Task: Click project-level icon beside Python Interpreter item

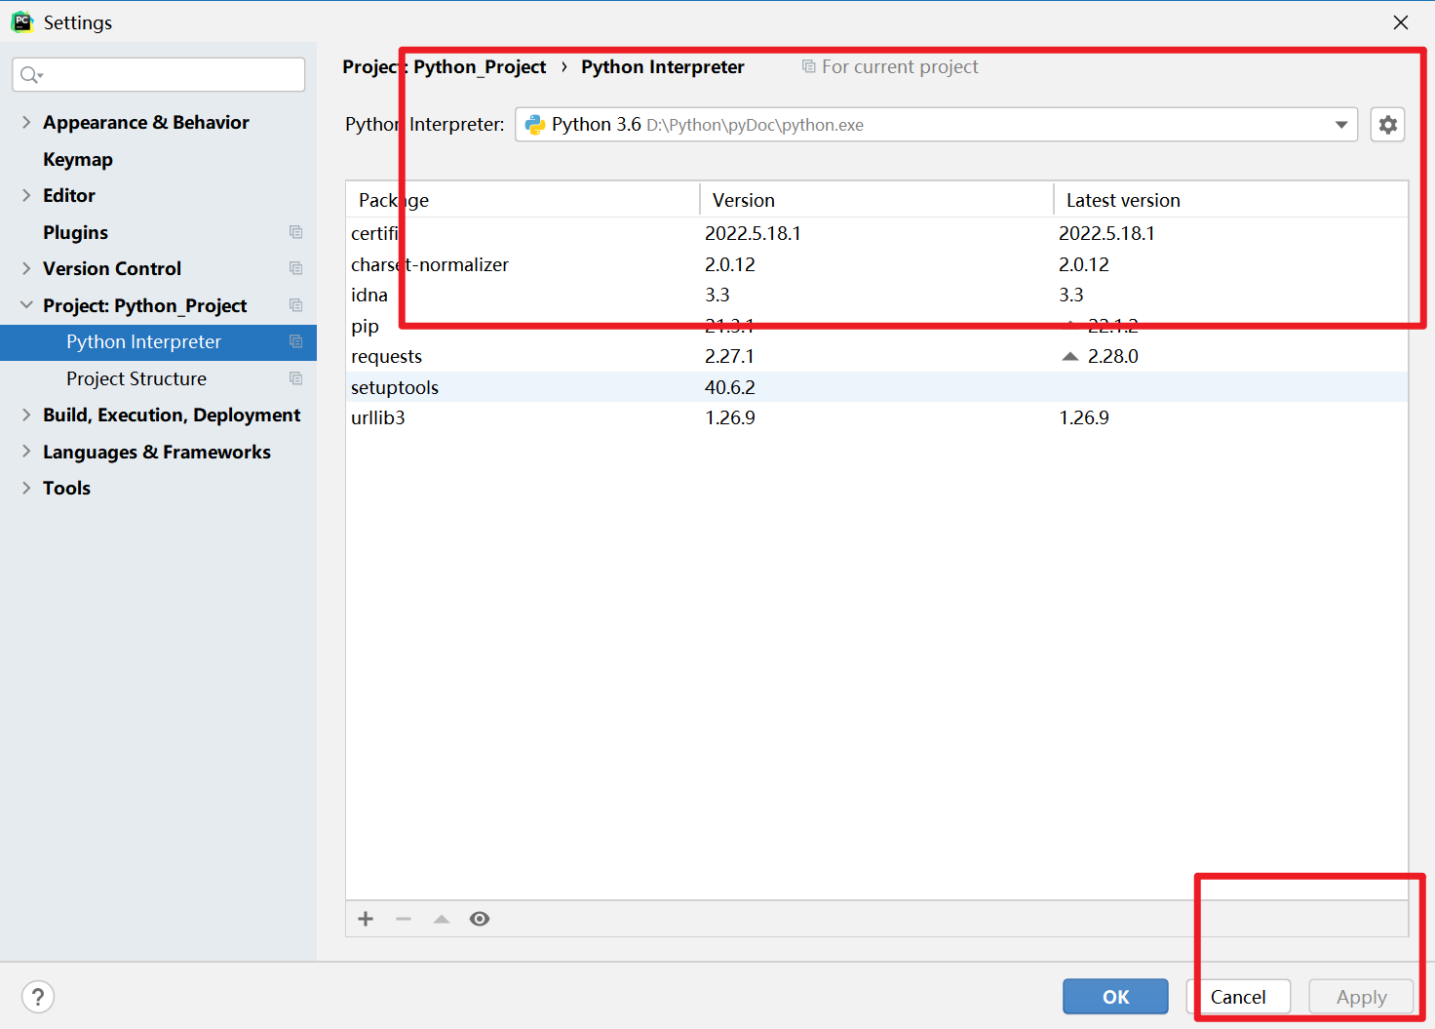Action: click(295, 341)
